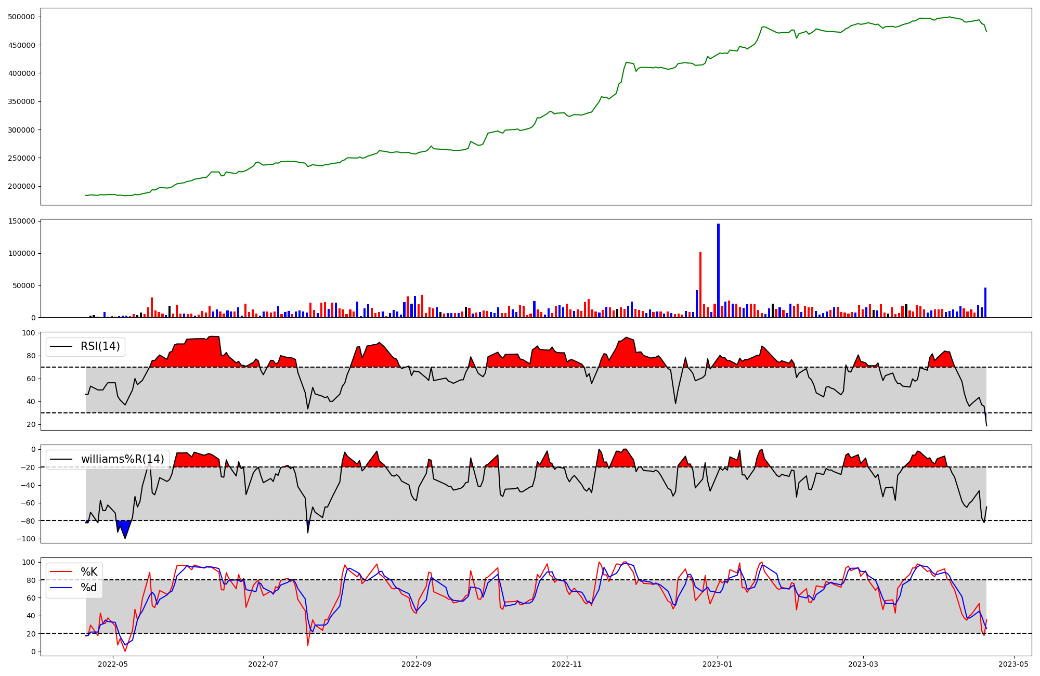
Task: Click the 2022-11 x-axis date label
Action: point(567,664)
